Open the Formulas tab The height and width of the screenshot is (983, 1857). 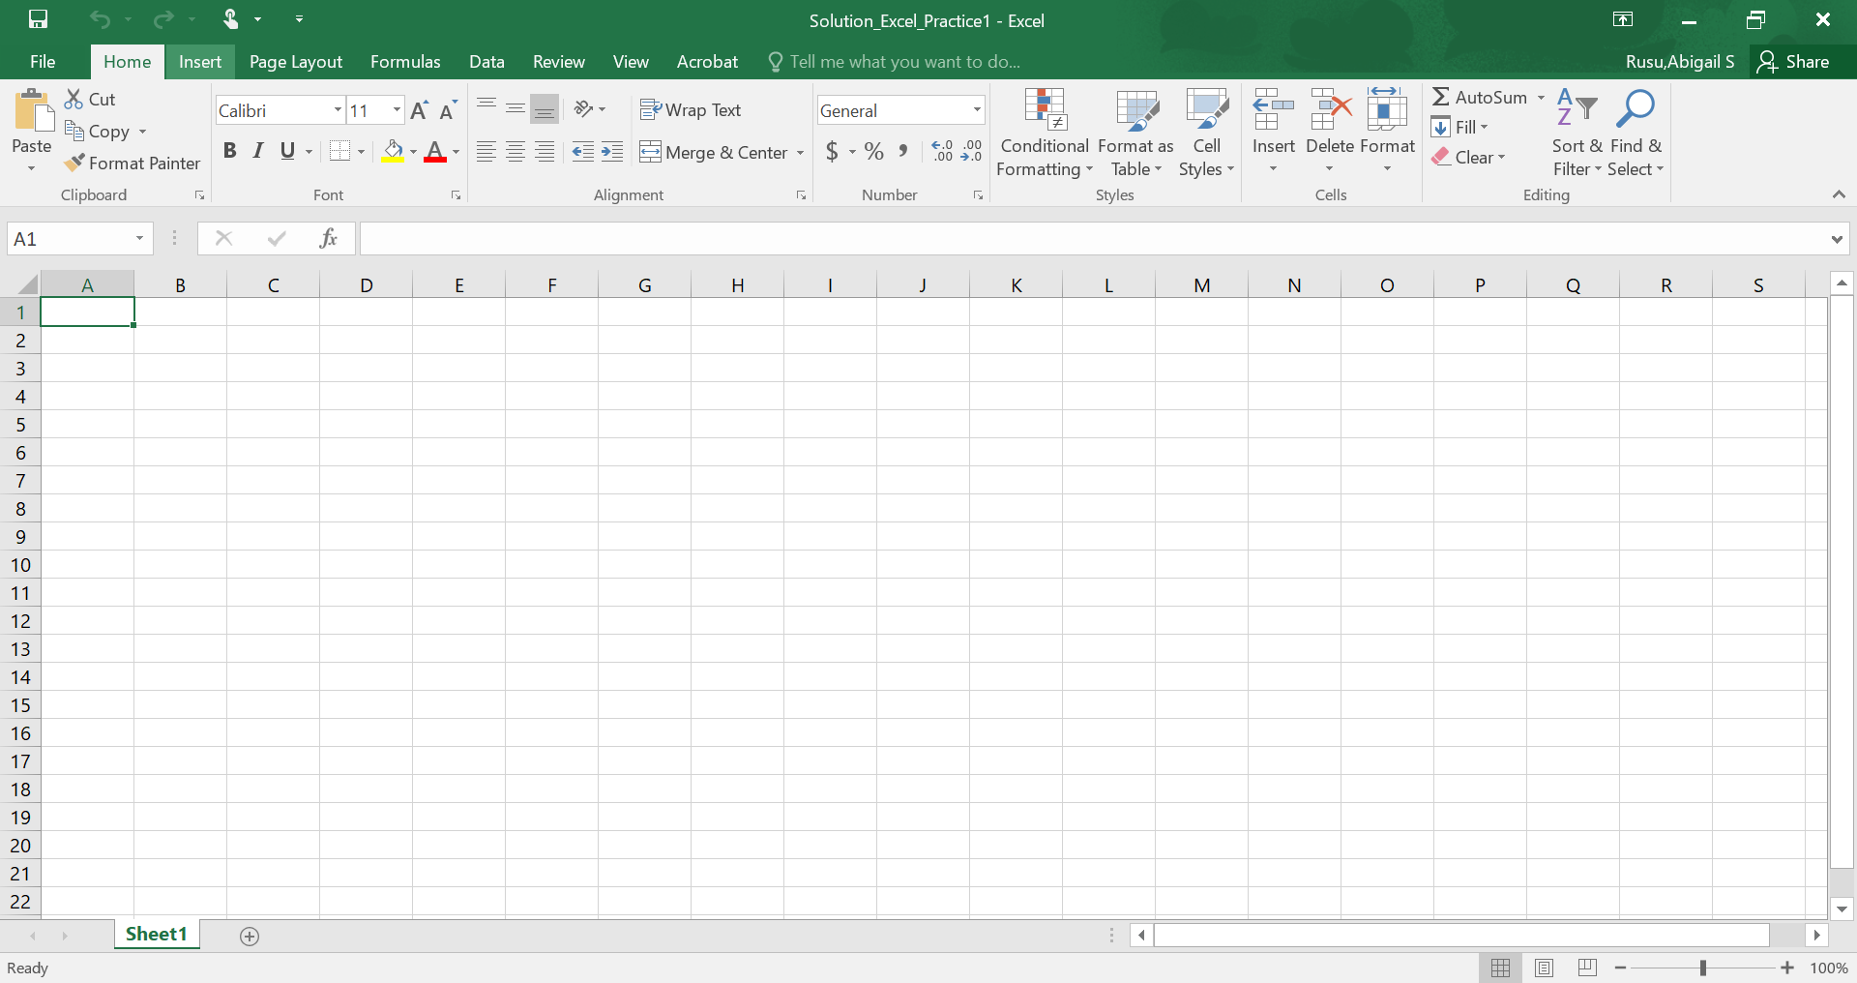[x=405, y=61]
